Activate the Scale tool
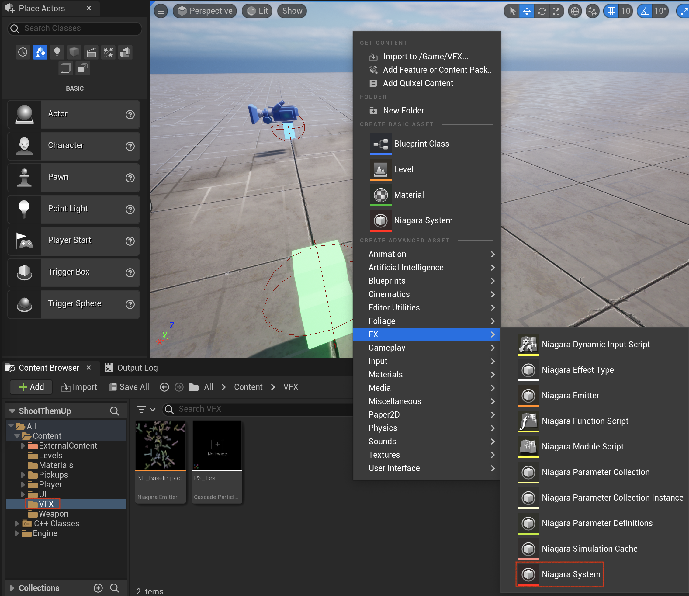The height and width of the screenshot is (596, 689). pyautogui.click(x=556, y=11)
